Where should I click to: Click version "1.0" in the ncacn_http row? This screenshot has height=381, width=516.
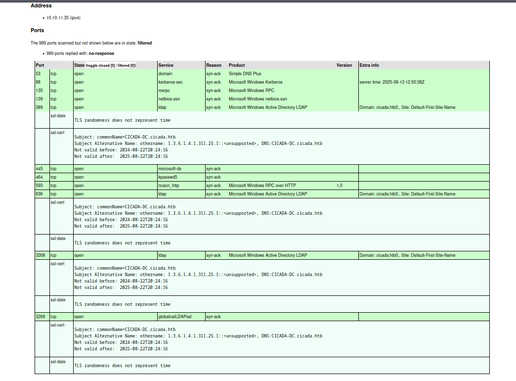tap(340, 186)
